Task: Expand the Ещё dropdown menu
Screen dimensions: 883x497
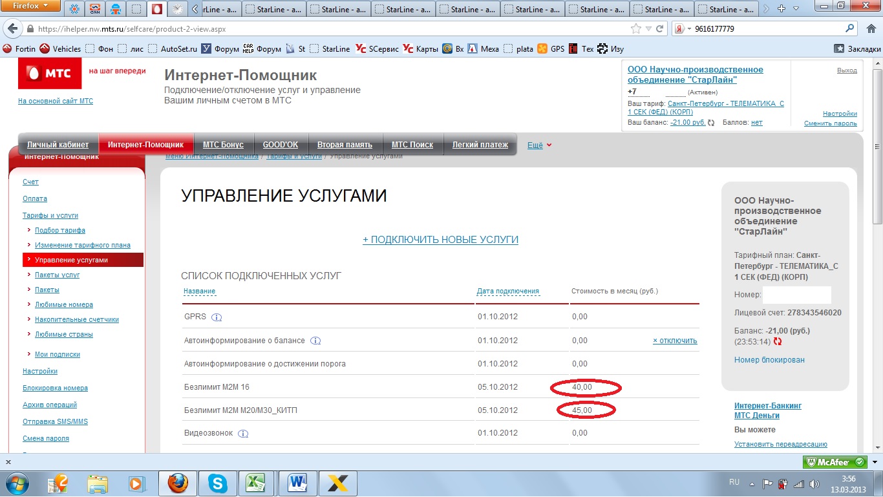Action: (x=540, y=145)
